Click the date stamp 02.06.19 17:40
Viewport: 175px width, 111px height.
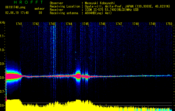(x=17, y=13)
